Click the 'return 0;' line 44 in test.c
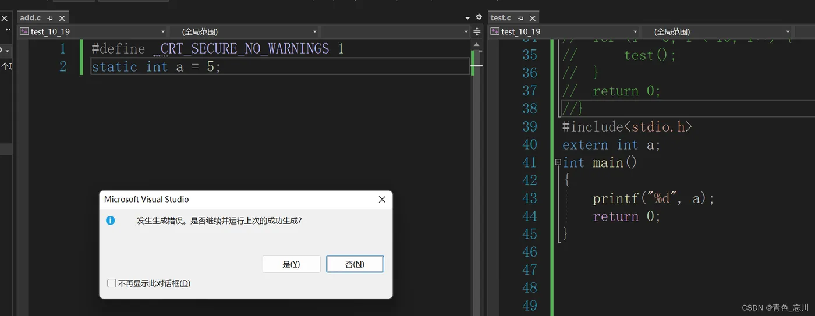 pyautogui.click(x=627, y=216)
